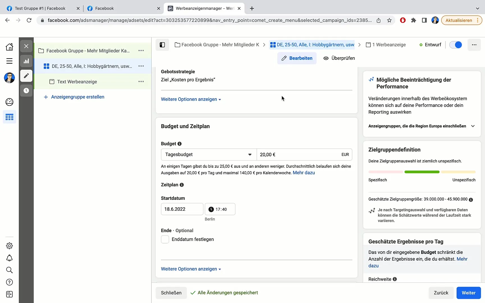This screenshot has height=303, width=485.
Task: Open the Chrome tab list dropdown arrow
Action: (x=477, y=8)
